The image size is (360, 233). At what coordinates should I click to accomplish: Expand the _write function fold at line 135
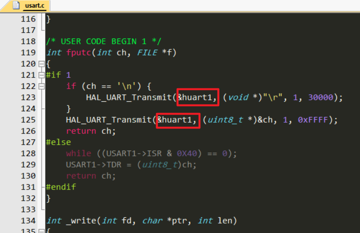[x=41, y=231]
